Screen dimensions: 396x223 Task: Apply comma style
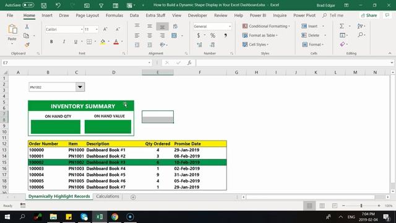225,36
